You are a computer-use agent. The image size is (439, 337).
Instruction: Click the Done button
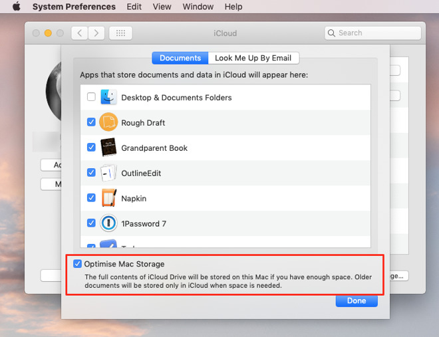tap(357, 301)
